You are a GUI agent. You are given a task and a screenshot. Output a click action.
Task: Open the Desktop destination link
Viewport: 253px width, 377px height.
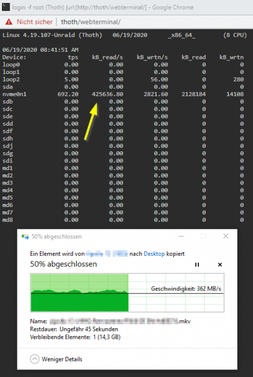[x=154, y=254]
